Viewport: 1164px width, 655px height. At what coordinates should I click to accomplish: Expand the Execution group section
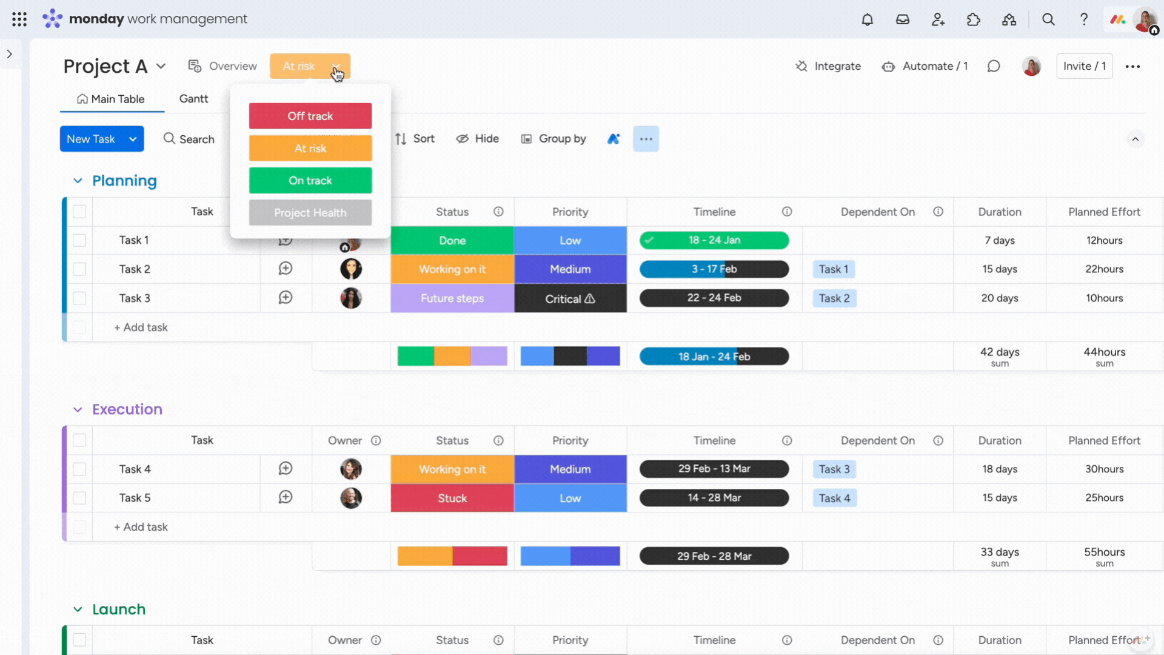coord(78,409)
